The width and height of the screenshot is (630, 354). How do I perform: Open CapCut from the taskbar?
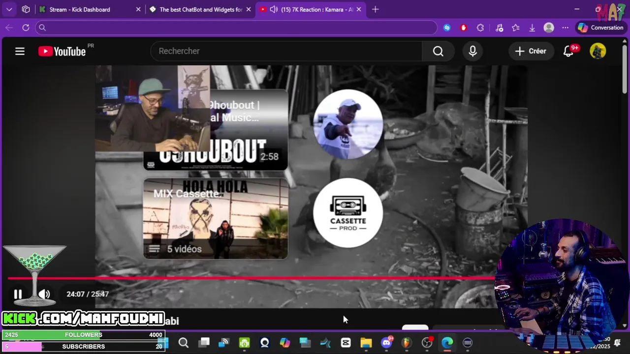tap(346, 343)
